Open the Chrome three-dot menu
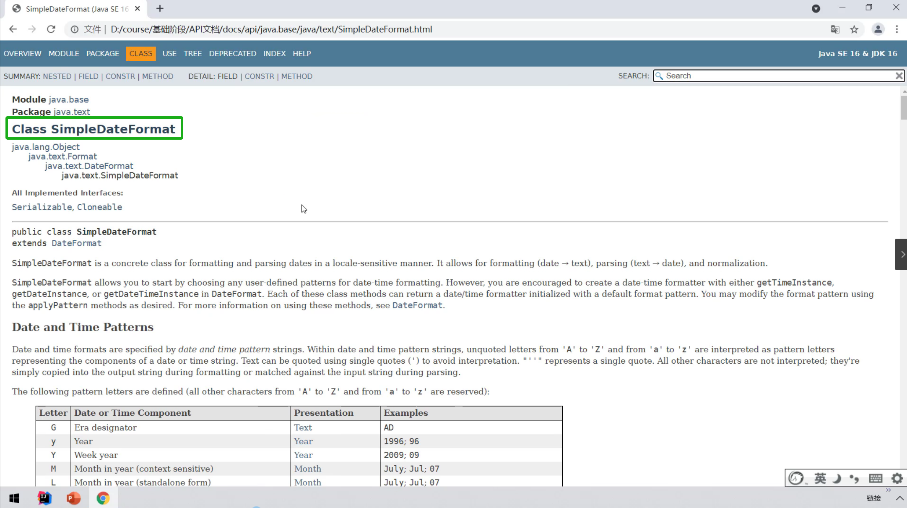Image resolution: width=907 pixels, height=508 pixels. pos(897,29)
